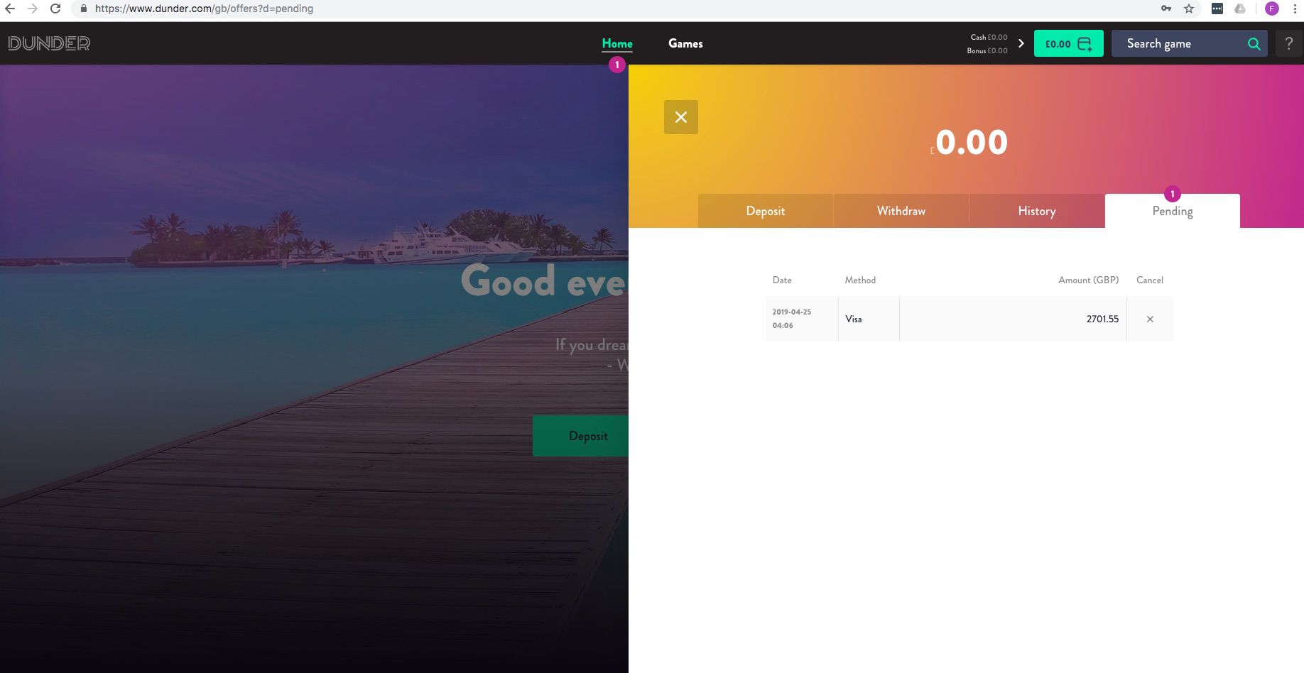Viewport: 1304px width, 673px height.
Task: Reload the page with the refresh icon
Action: click(x=55, y=9)
